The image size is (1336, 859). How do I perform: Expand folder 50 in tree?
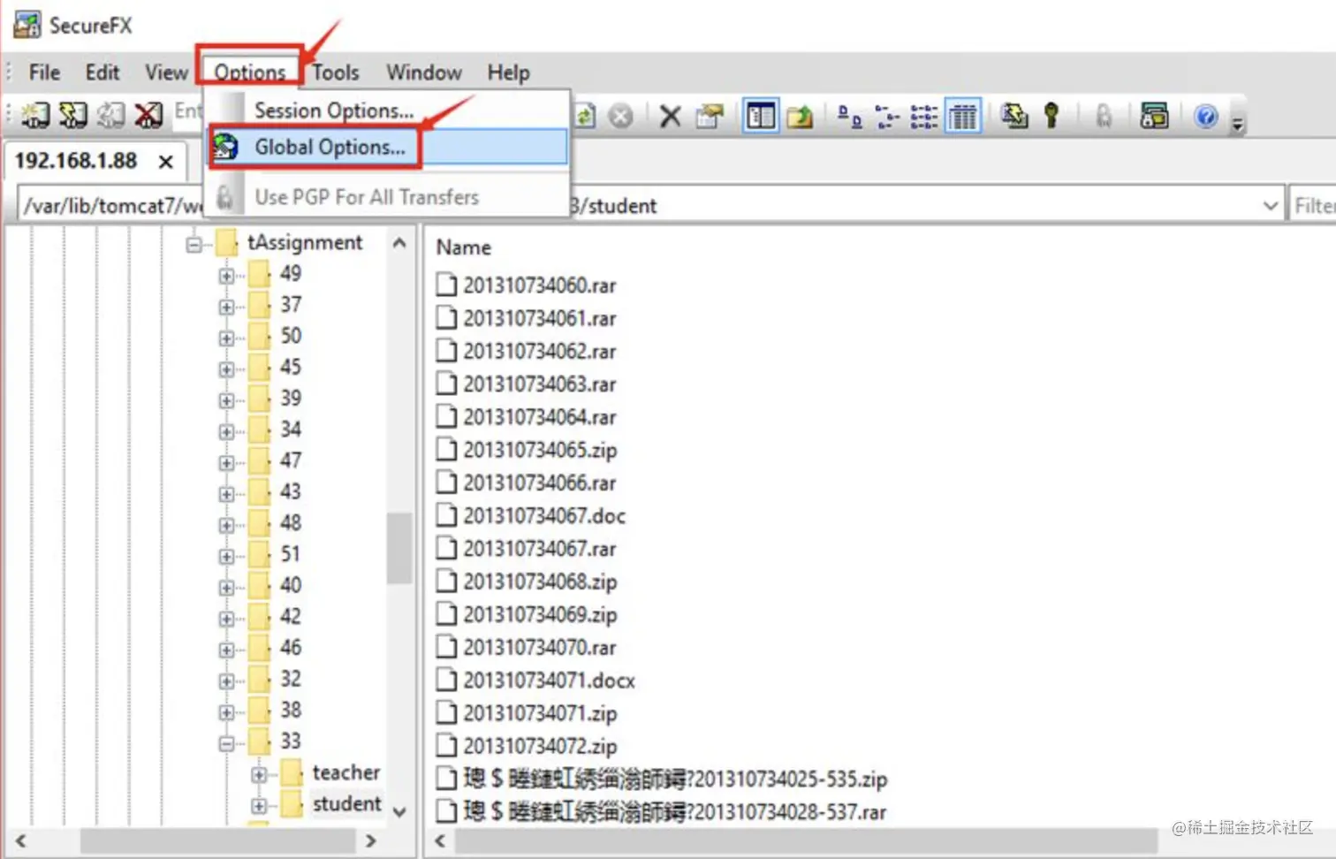point(226,338)
